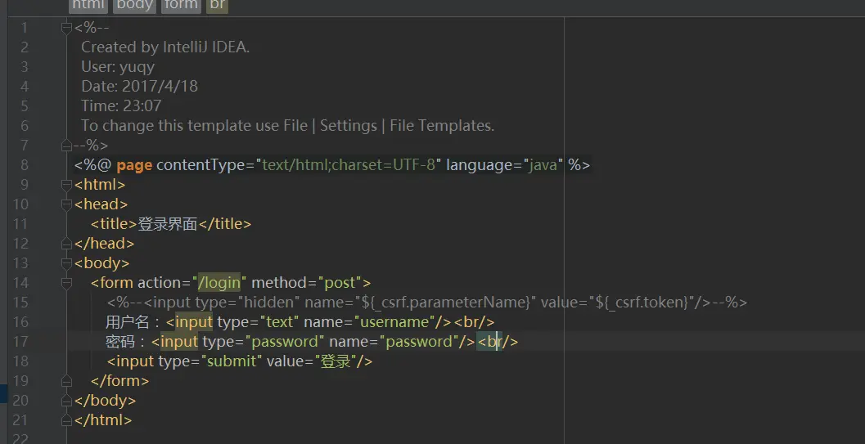
Task: Collapse the <body> element
Action: pyautogui.click(x=66, y=263)
